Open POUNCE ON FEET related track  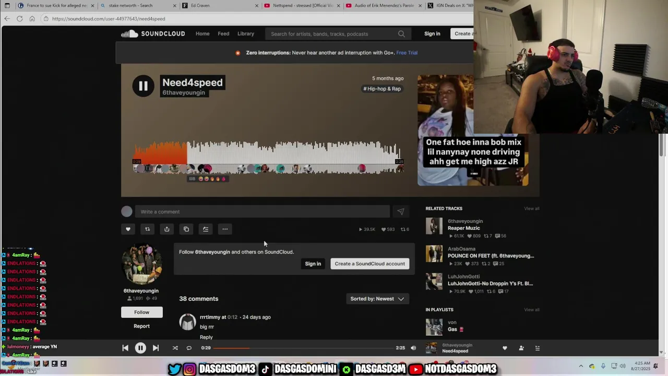(x=491, y=256)
